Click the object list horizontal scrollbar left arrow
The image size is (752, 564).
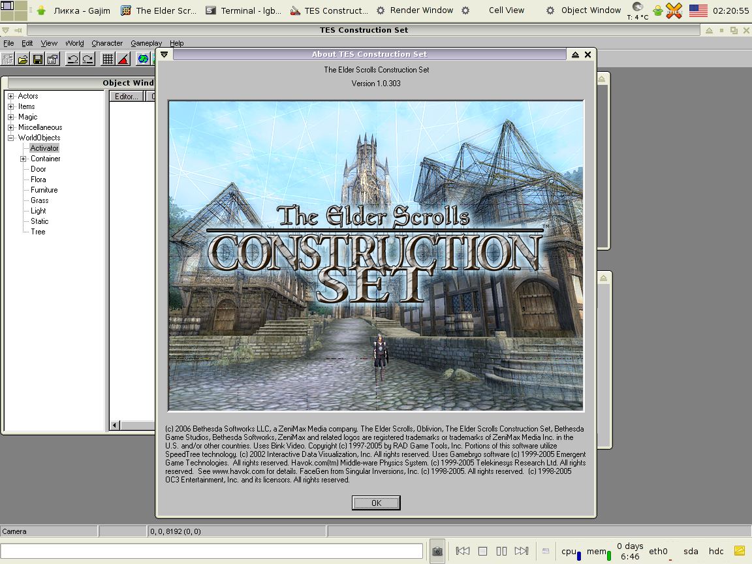(x=115, y=426)
